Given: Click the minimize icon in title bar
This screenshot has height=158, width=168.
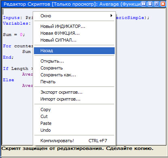Looking at the screenshot, I should coord(150,4).
